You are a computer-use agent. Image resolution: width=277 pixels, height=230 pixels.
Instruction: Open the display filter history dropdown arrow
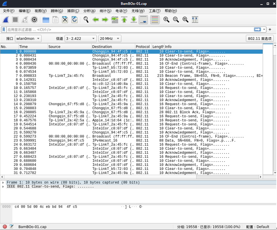tap(264, 30)
